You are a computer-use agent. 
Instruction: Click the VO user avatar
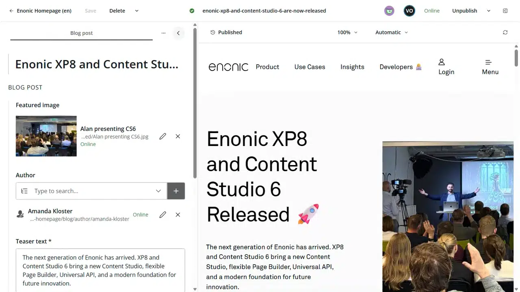pos(409,11)
